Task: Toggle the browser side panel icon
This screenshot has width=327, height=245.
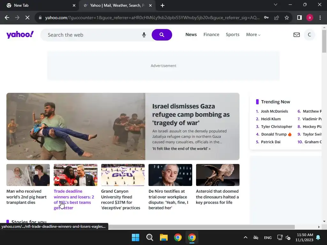Action: coord(300,18)
